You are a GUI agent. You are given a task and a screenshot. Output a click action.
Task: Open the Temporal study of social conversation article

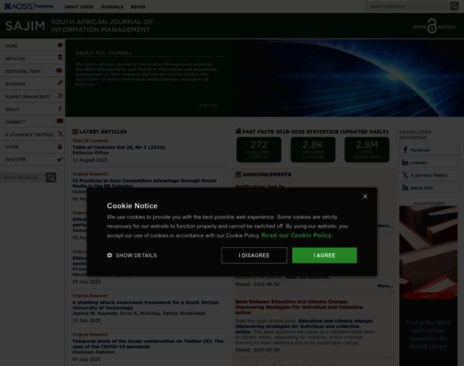(148, 344)
